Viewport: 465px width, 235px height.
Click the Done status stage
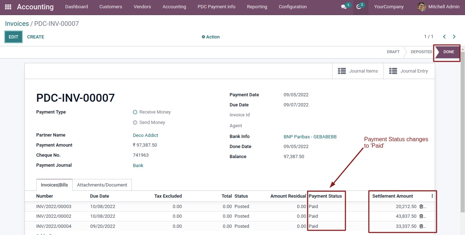pos(448,52)
